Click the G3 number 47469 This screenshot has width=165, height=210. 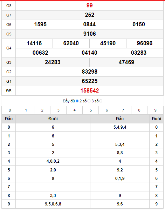coord(126,62)
